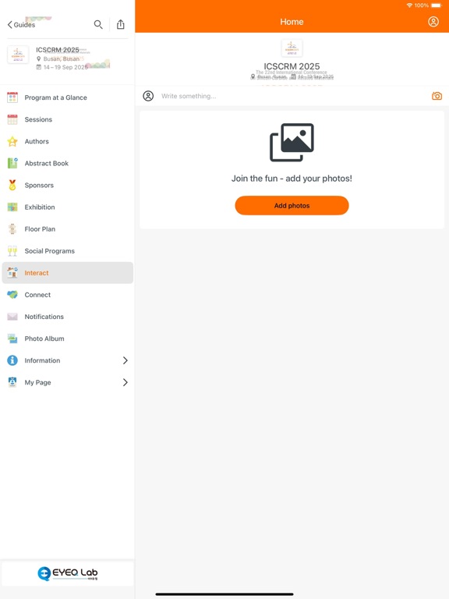This screenshot has height=599, width=449.
Task: Click the Connect handshake icon
Action: (12, 295)
